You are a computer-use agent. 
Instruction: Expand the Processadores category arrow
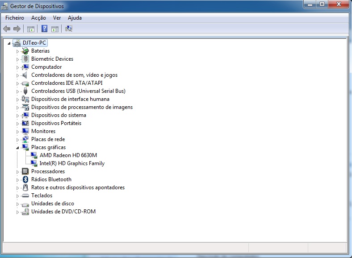point(17,172)
